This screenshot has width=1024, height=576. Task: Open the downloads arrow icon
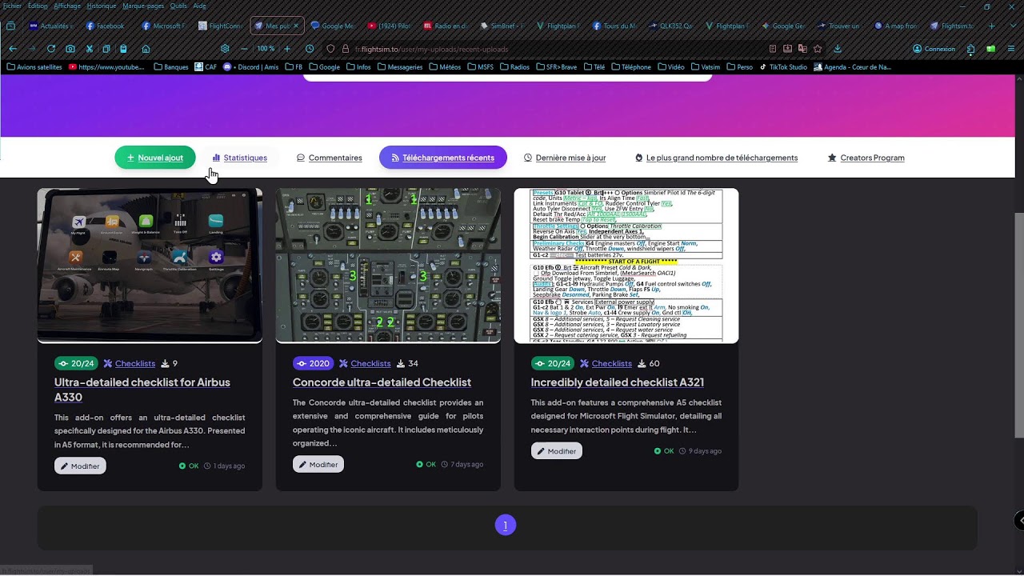838,49
